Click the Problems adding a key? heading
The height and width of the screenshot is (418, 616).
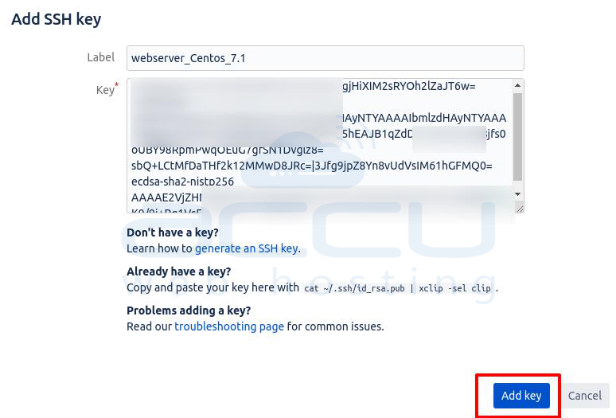[x=189, y=311]
